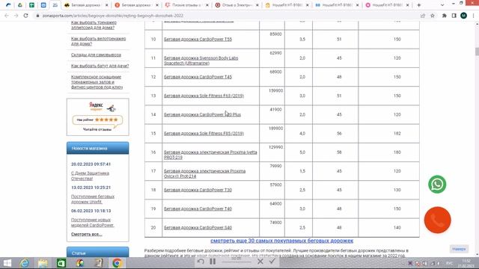The height and width of the screenshot is (269, 479).
Task: Open the 'Поступление беговых дорожек Unixfit' news link
Action: point(93,200)
